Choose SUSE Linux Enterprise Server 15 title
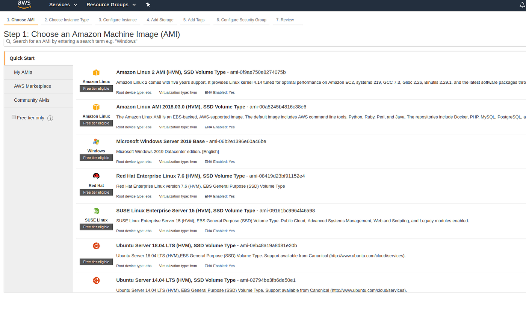Screen dimensions: 526x310 [186, 211]
